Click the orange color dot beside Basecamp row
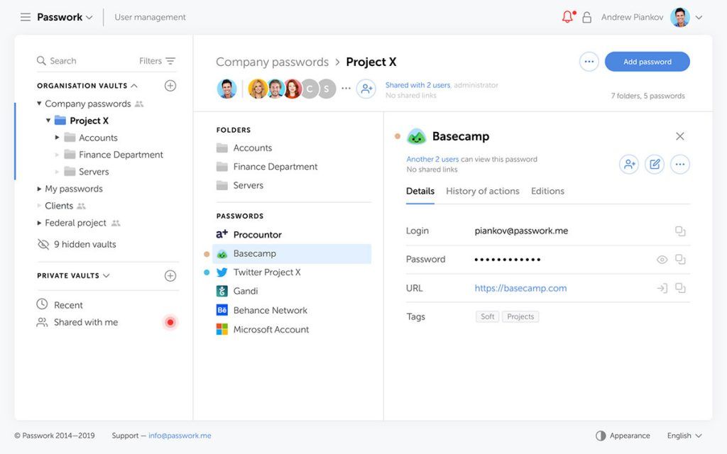727x454 pixels. [207, 254]
